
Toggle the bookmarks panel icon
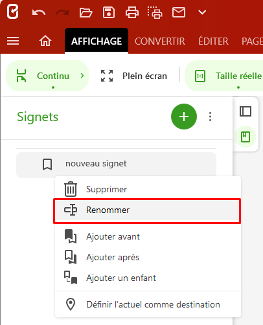[x=246, y=137]
